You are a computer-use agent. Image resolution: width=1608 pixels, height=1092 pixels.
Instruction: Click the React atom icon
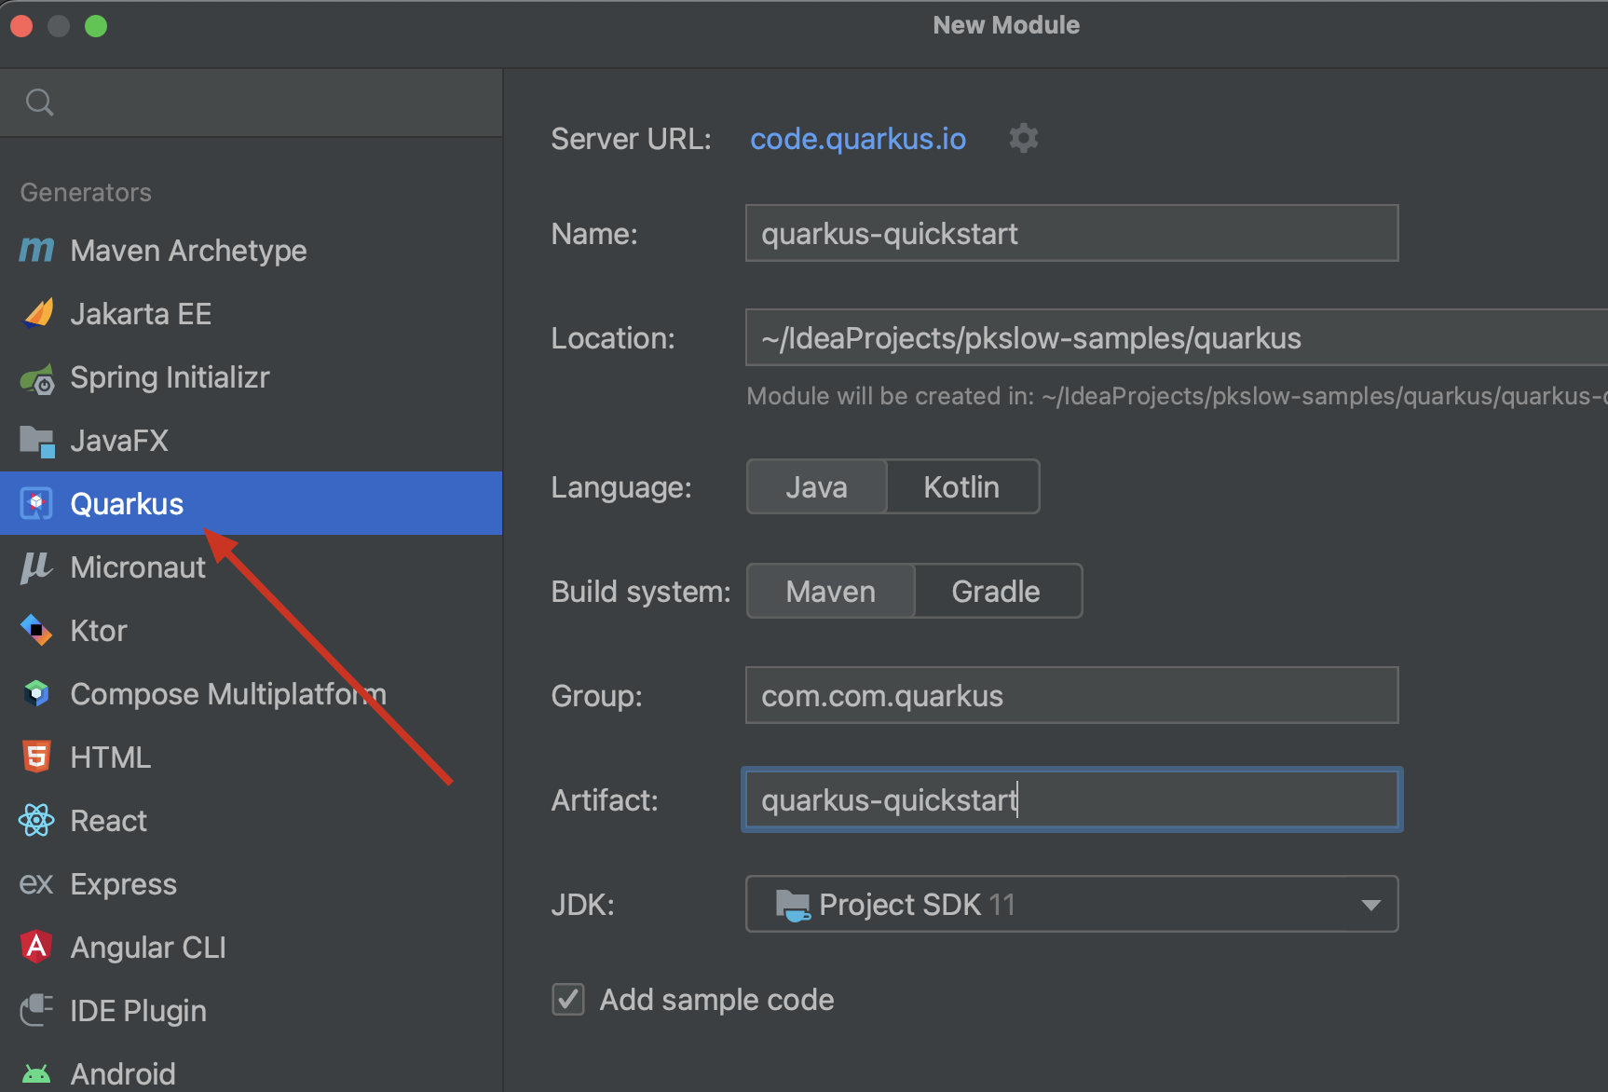point(36,821)
